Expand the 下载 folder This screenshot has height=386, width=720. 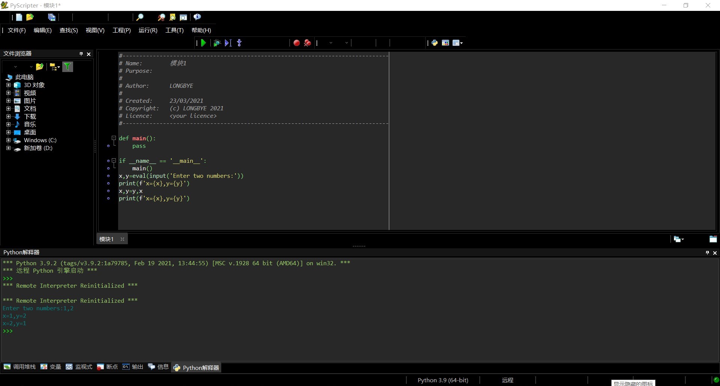point(9,117)
